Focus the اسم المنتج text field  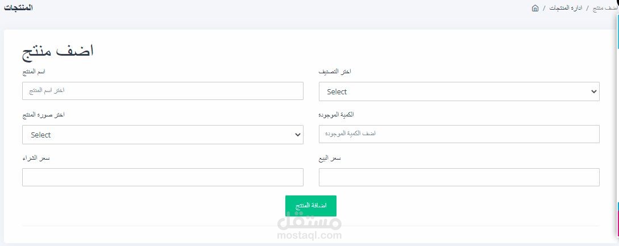(x=163, y=91)
